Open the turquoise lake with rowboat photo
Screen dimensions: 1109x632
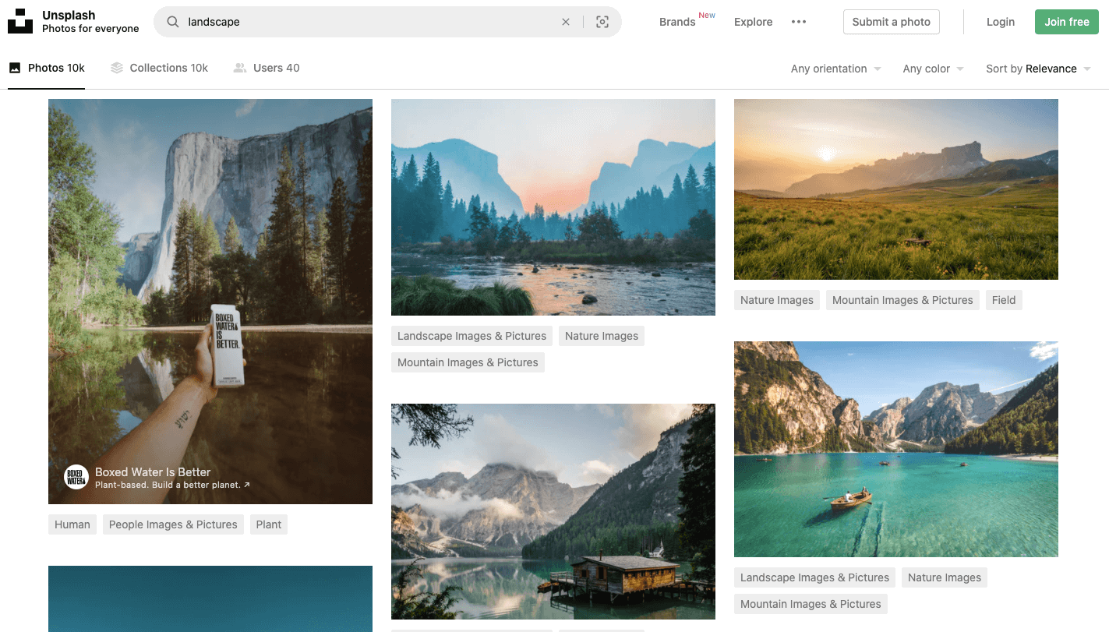coord(896,449)
